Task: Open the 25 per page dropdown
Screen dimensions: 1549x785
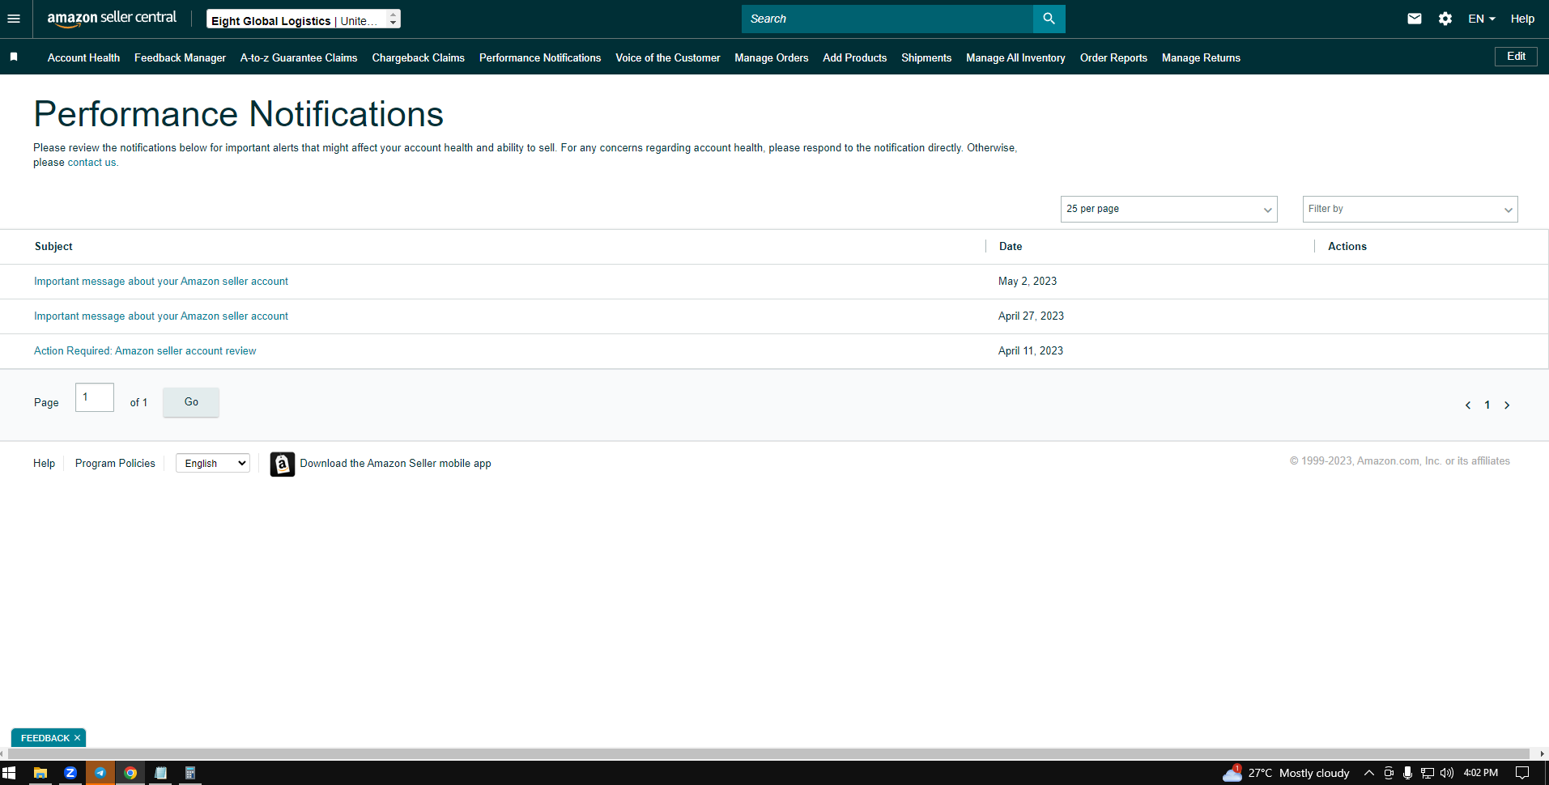Action: pos(1168,209)
